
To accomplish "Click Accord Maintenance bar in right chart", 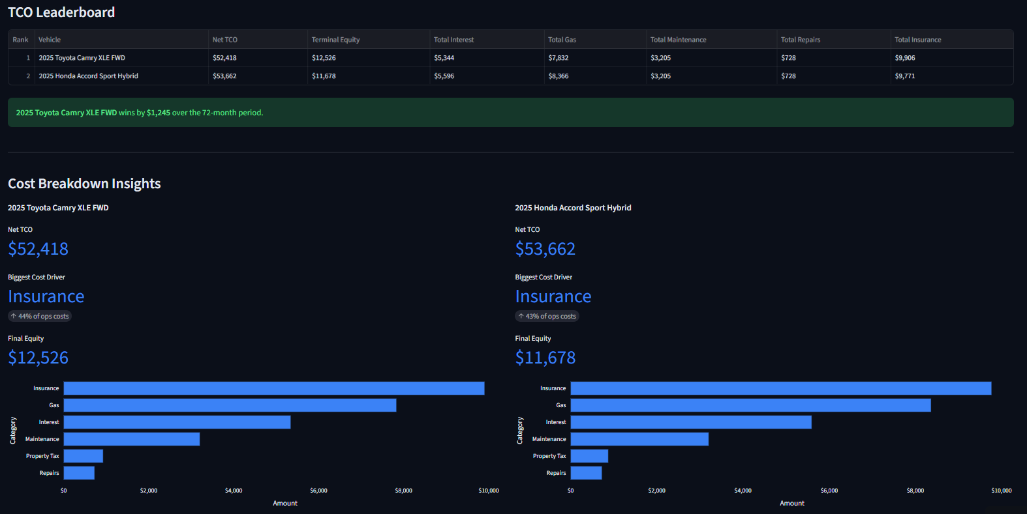I will pos(639,439).
